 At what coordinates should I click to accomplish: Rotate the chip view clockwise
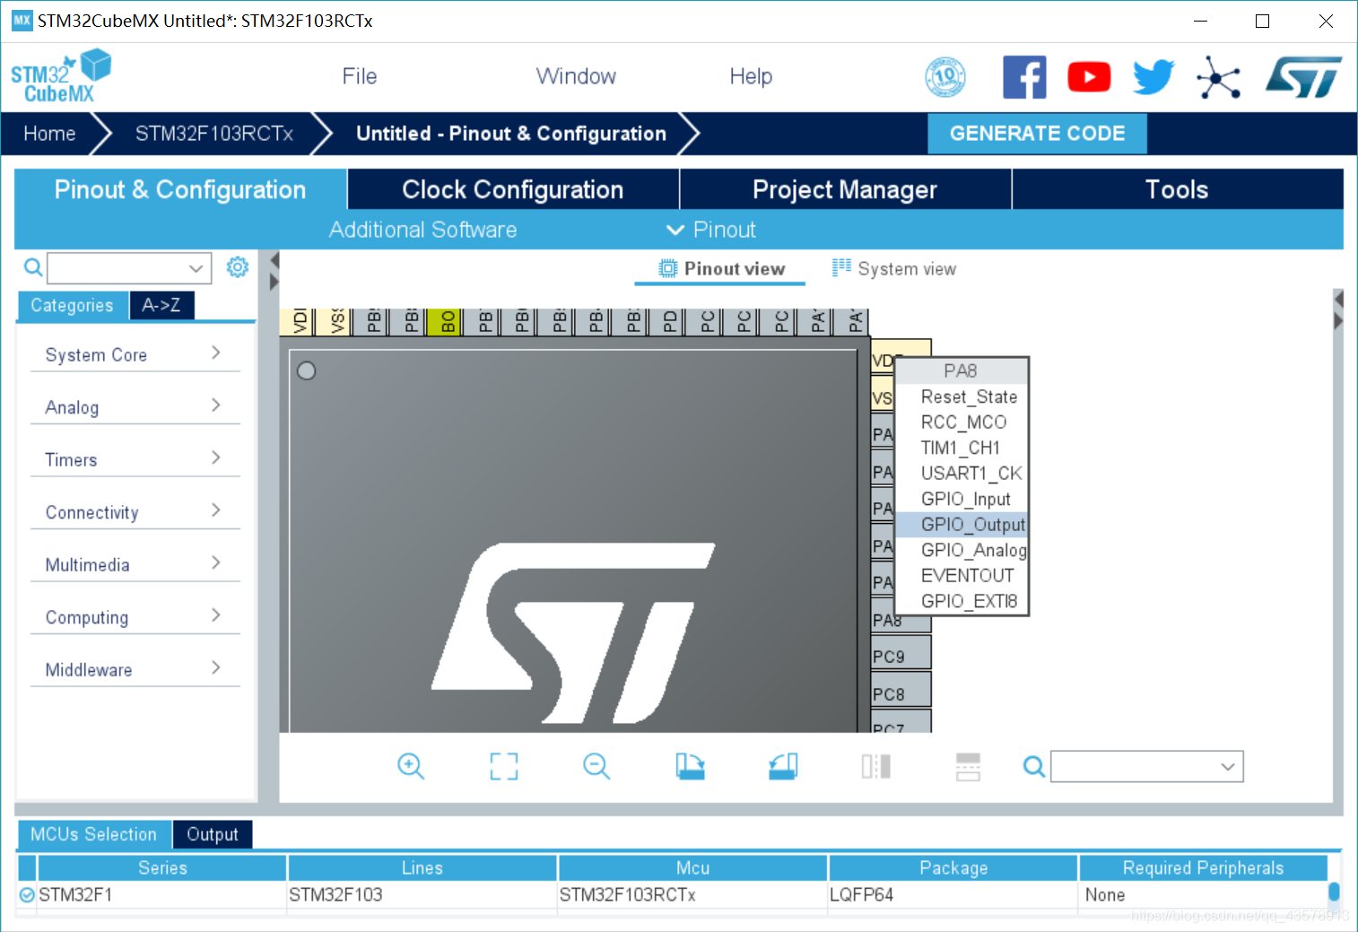(x=690, y=766)
